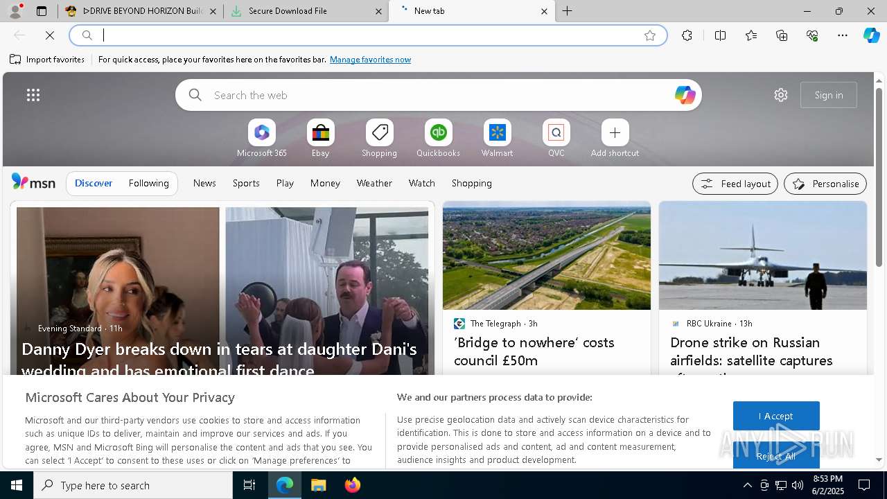Open the Money category

(x=325, y=183)
